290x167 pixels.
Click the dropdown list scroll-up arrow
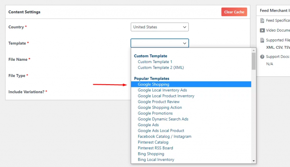pos(253,51)
